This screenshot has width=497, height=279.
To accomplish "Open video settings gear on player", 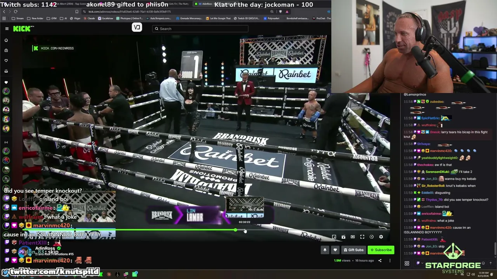I will coord(381,237).
